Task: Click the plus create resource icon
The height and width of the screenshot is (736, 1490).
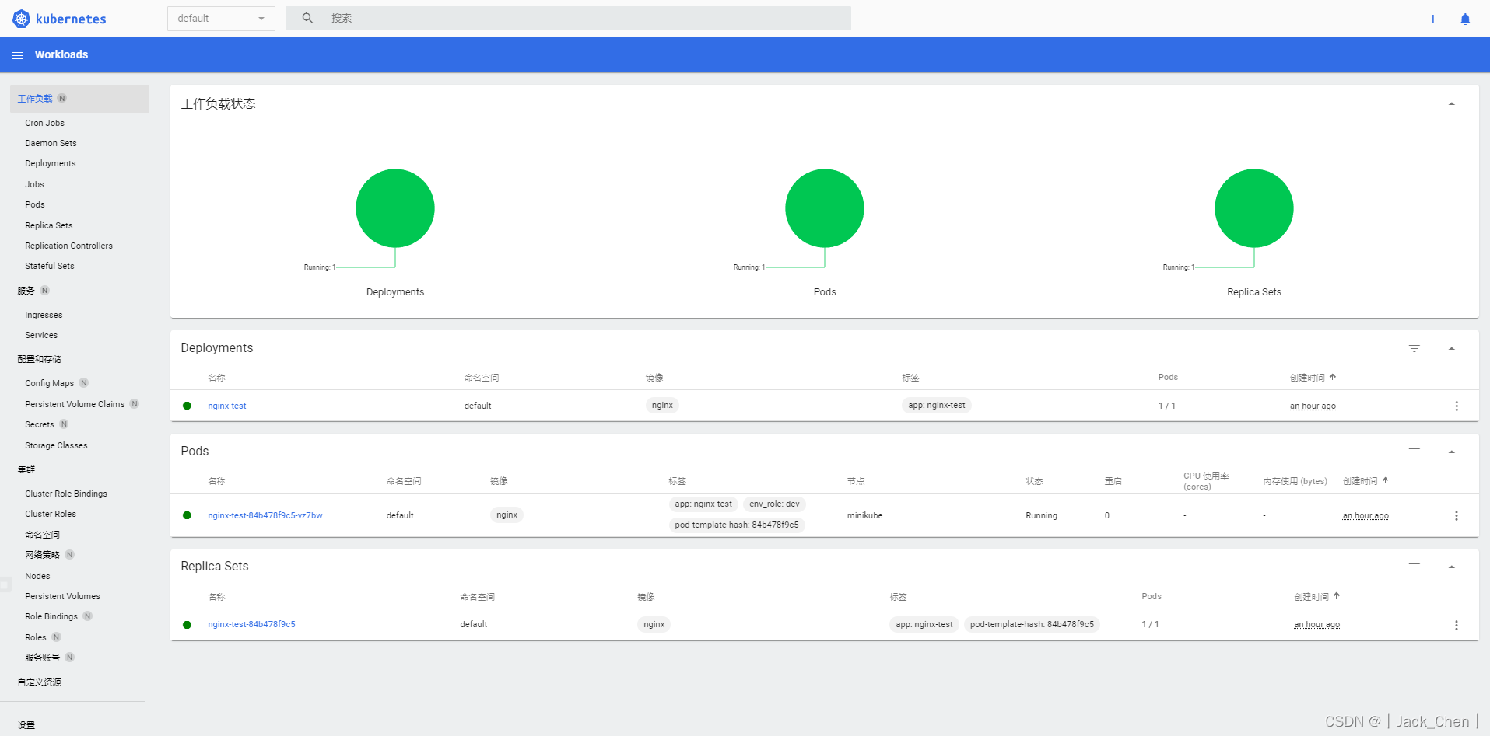Action: click(x=1432, y=19)
